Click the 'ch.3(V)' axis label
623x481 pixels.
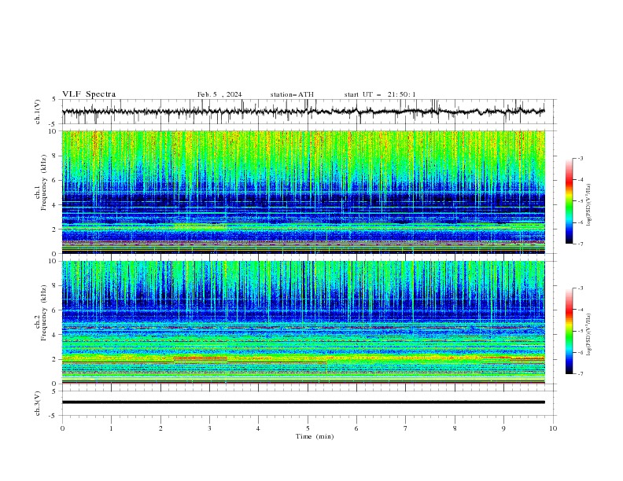click(38, 403)
